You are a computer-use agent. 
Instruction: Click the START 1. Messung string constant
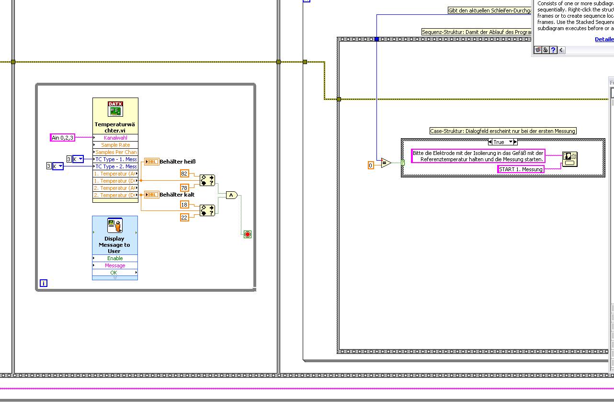[521, 169]
